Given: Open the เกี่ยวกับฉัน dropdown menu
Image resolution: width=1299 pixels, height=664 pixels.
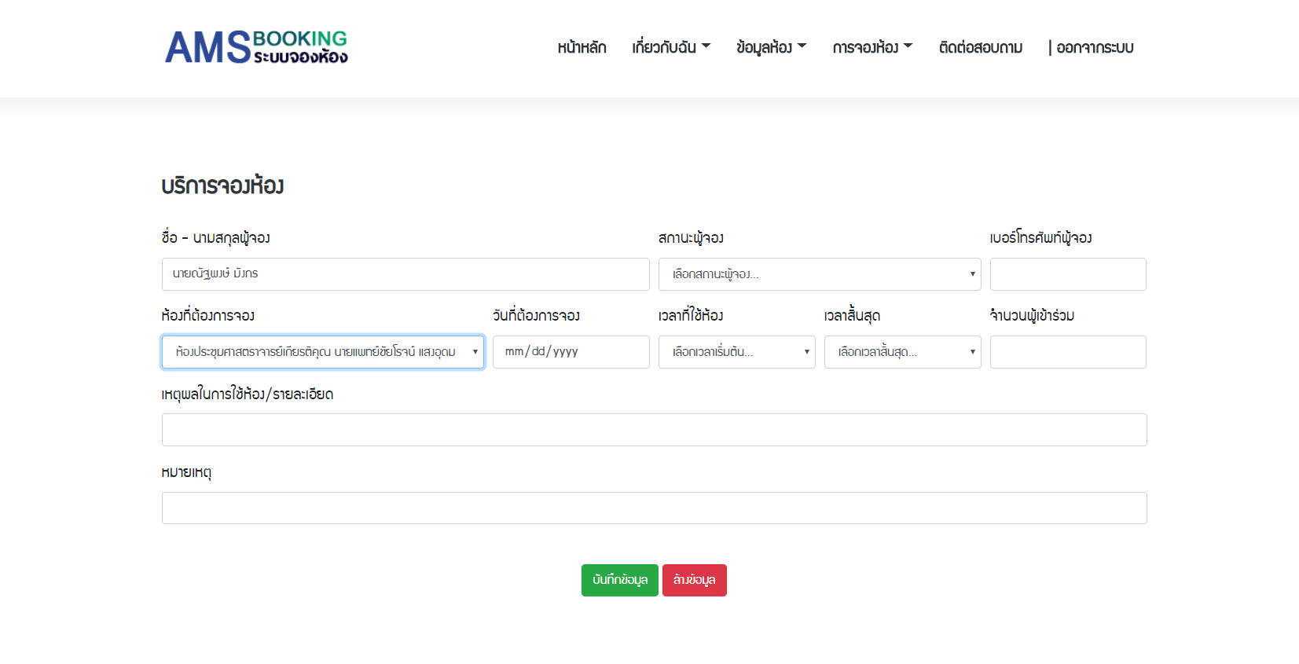Looking at the screenshot, I should 671,47.
